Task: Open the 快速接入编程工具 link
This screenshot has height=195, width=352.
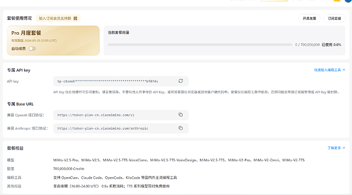Action: click(x=330, y=70)
